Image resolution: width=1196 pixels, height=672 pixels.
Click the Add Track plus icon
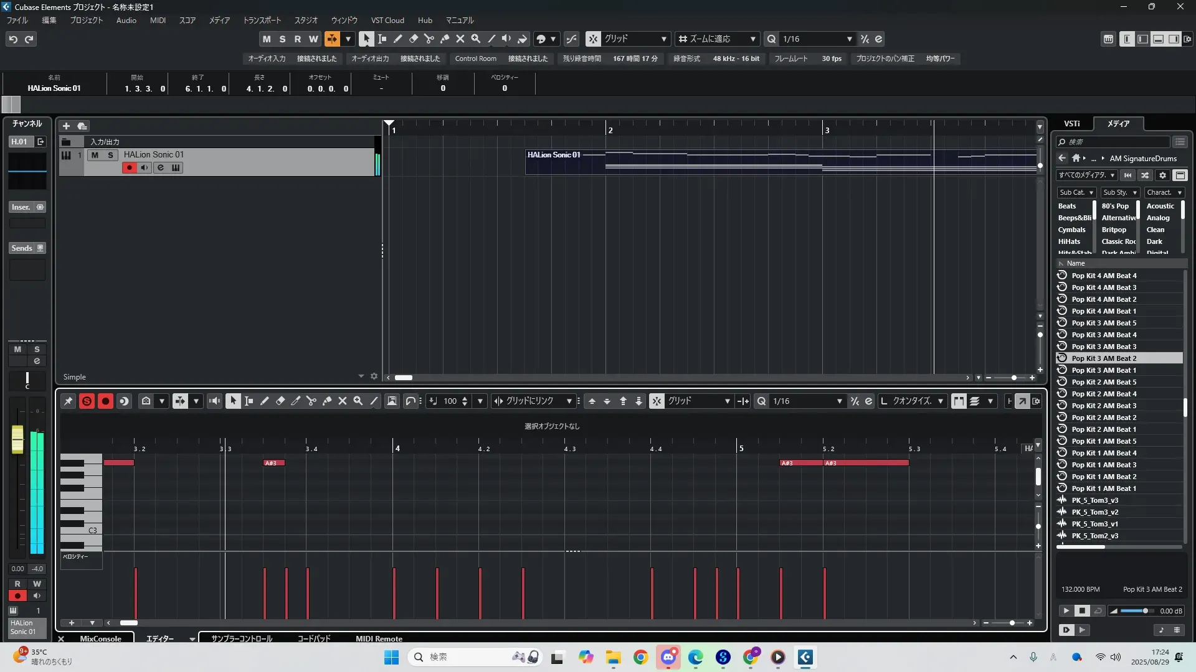coord(66,126)
